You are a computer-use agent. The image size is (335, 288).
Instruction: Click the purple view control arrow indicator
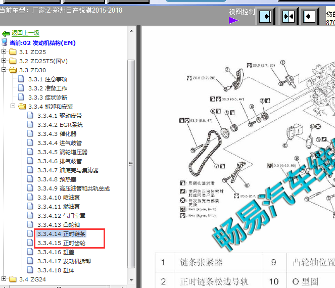pyautogui.click(x=233, y=21)
